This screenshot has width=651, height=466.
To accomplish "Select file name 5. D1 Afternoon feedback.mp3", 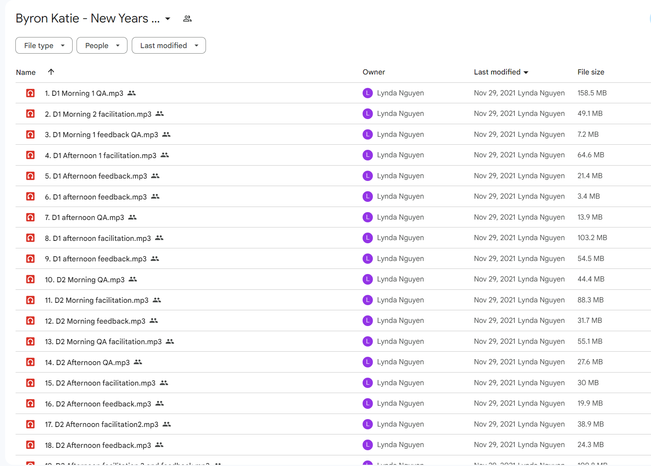I will pos(96,176).
